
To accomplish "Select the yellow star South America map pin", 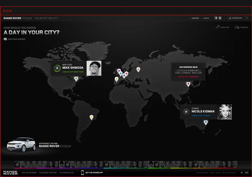I will 91,117.
